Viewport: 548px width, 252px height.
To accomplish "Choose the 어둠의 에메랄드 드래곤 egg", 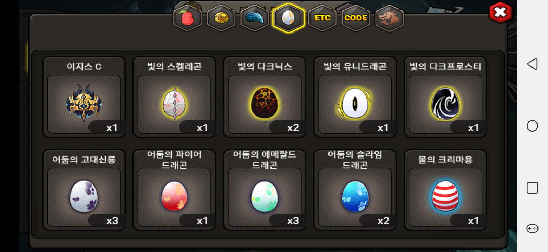I will (x=265, y=190).
